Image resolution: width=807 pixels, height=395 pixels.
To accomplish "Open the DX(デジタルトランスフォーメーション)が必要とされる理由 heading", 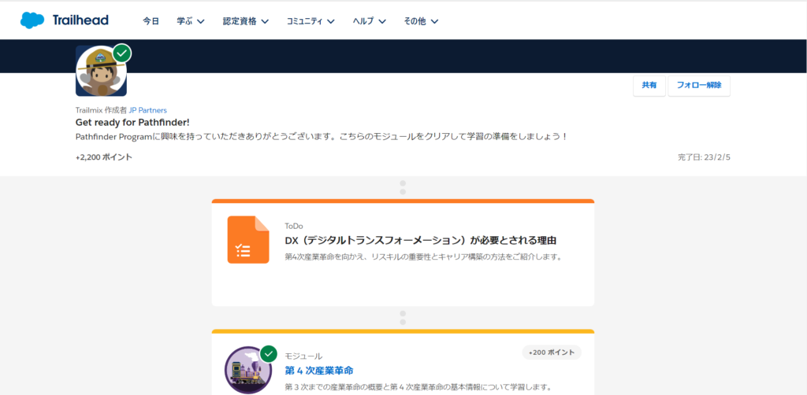I will (x=421, y=241).
